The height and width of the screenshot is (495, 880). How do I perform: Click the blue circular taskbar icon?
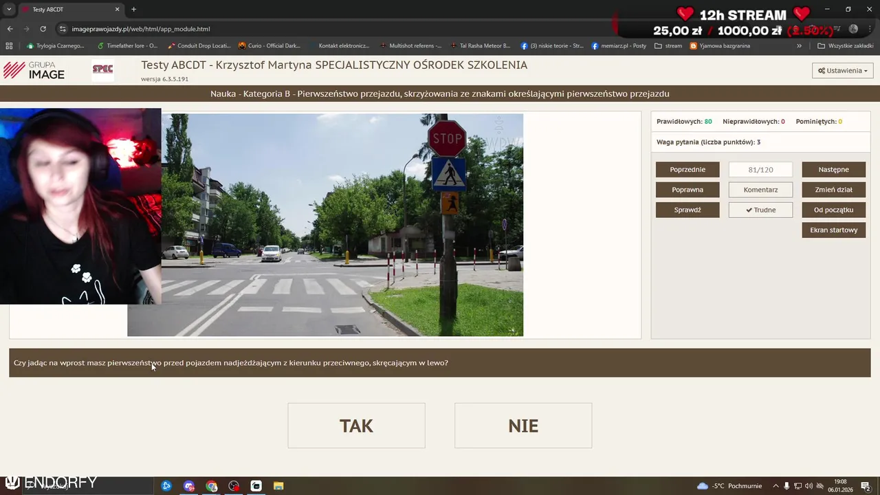click(166, 486)
